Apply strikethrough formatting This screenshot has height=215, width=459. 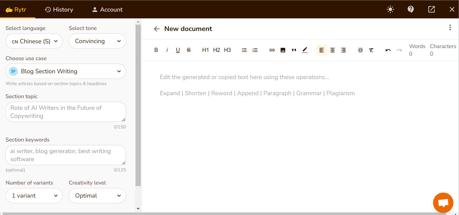(189, 50)
